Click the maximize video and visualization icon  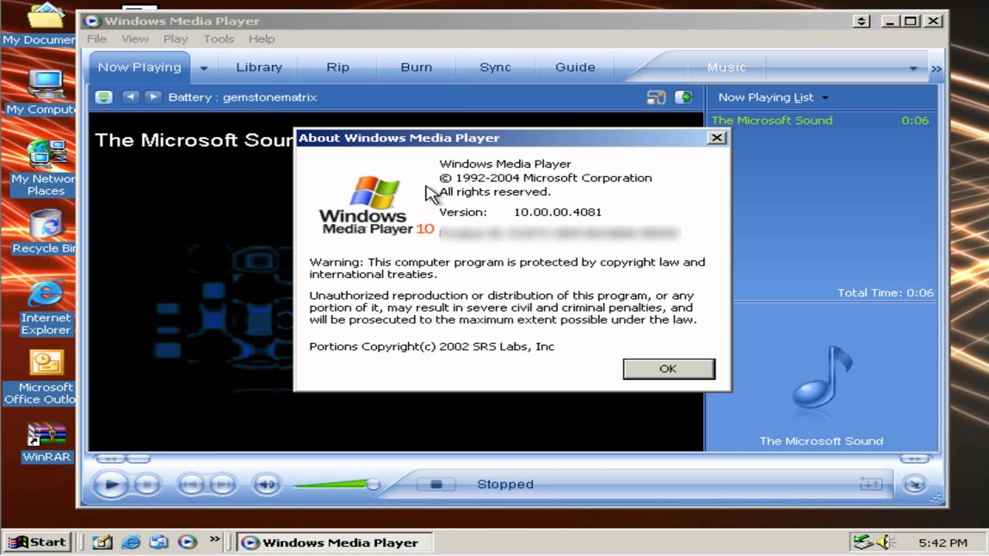(x=684, y=97)
